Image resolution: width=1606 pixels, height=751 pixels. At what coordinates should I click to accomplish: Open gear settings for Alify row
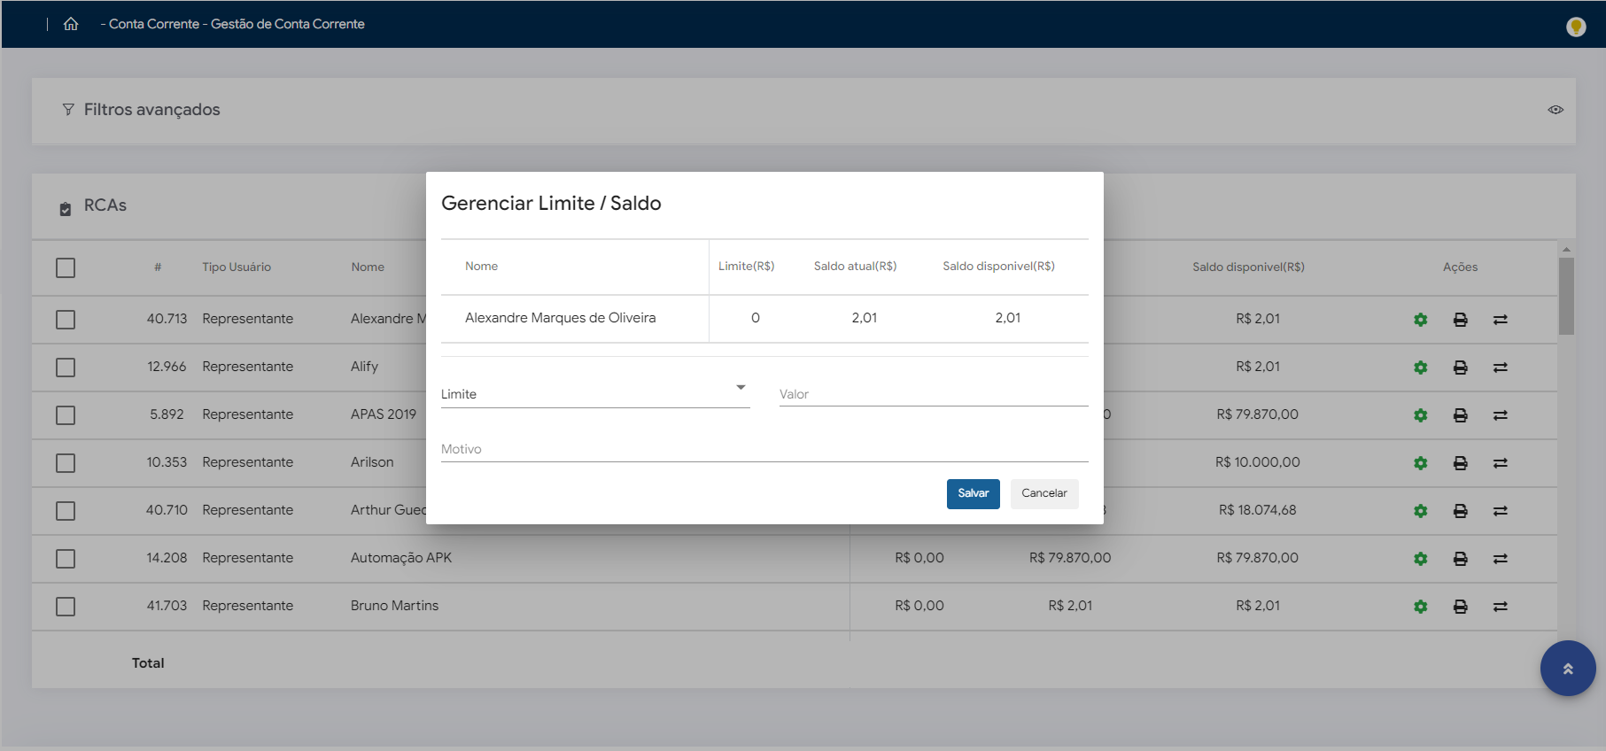1420,368
